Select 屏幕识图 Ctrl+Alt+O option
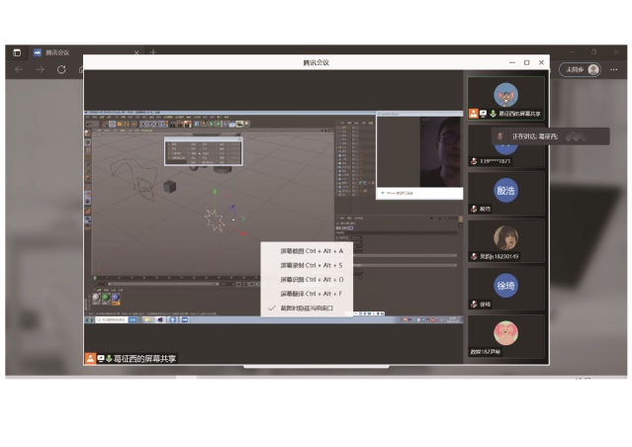 311,280
